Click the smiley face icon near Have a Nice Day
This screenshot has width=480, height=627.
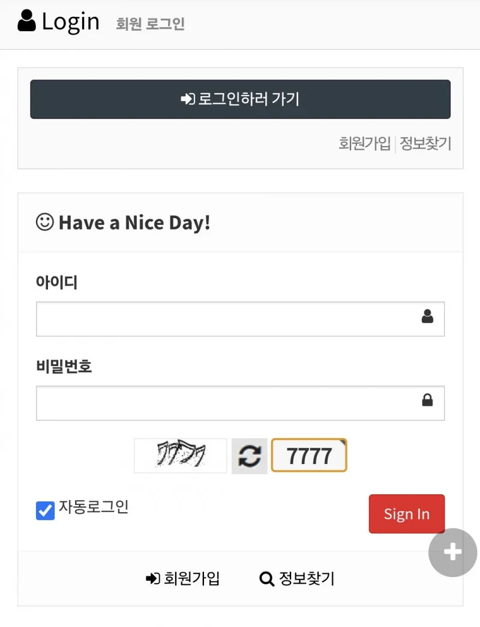click(x=44, y=222)
